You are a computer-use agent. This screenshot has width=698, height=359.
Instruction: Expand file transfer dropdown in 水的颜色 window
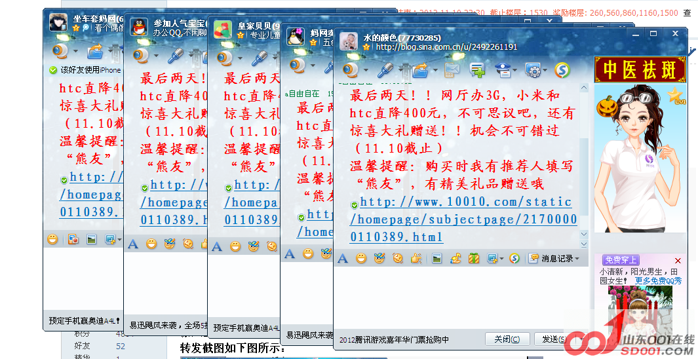tap(435, 70)
